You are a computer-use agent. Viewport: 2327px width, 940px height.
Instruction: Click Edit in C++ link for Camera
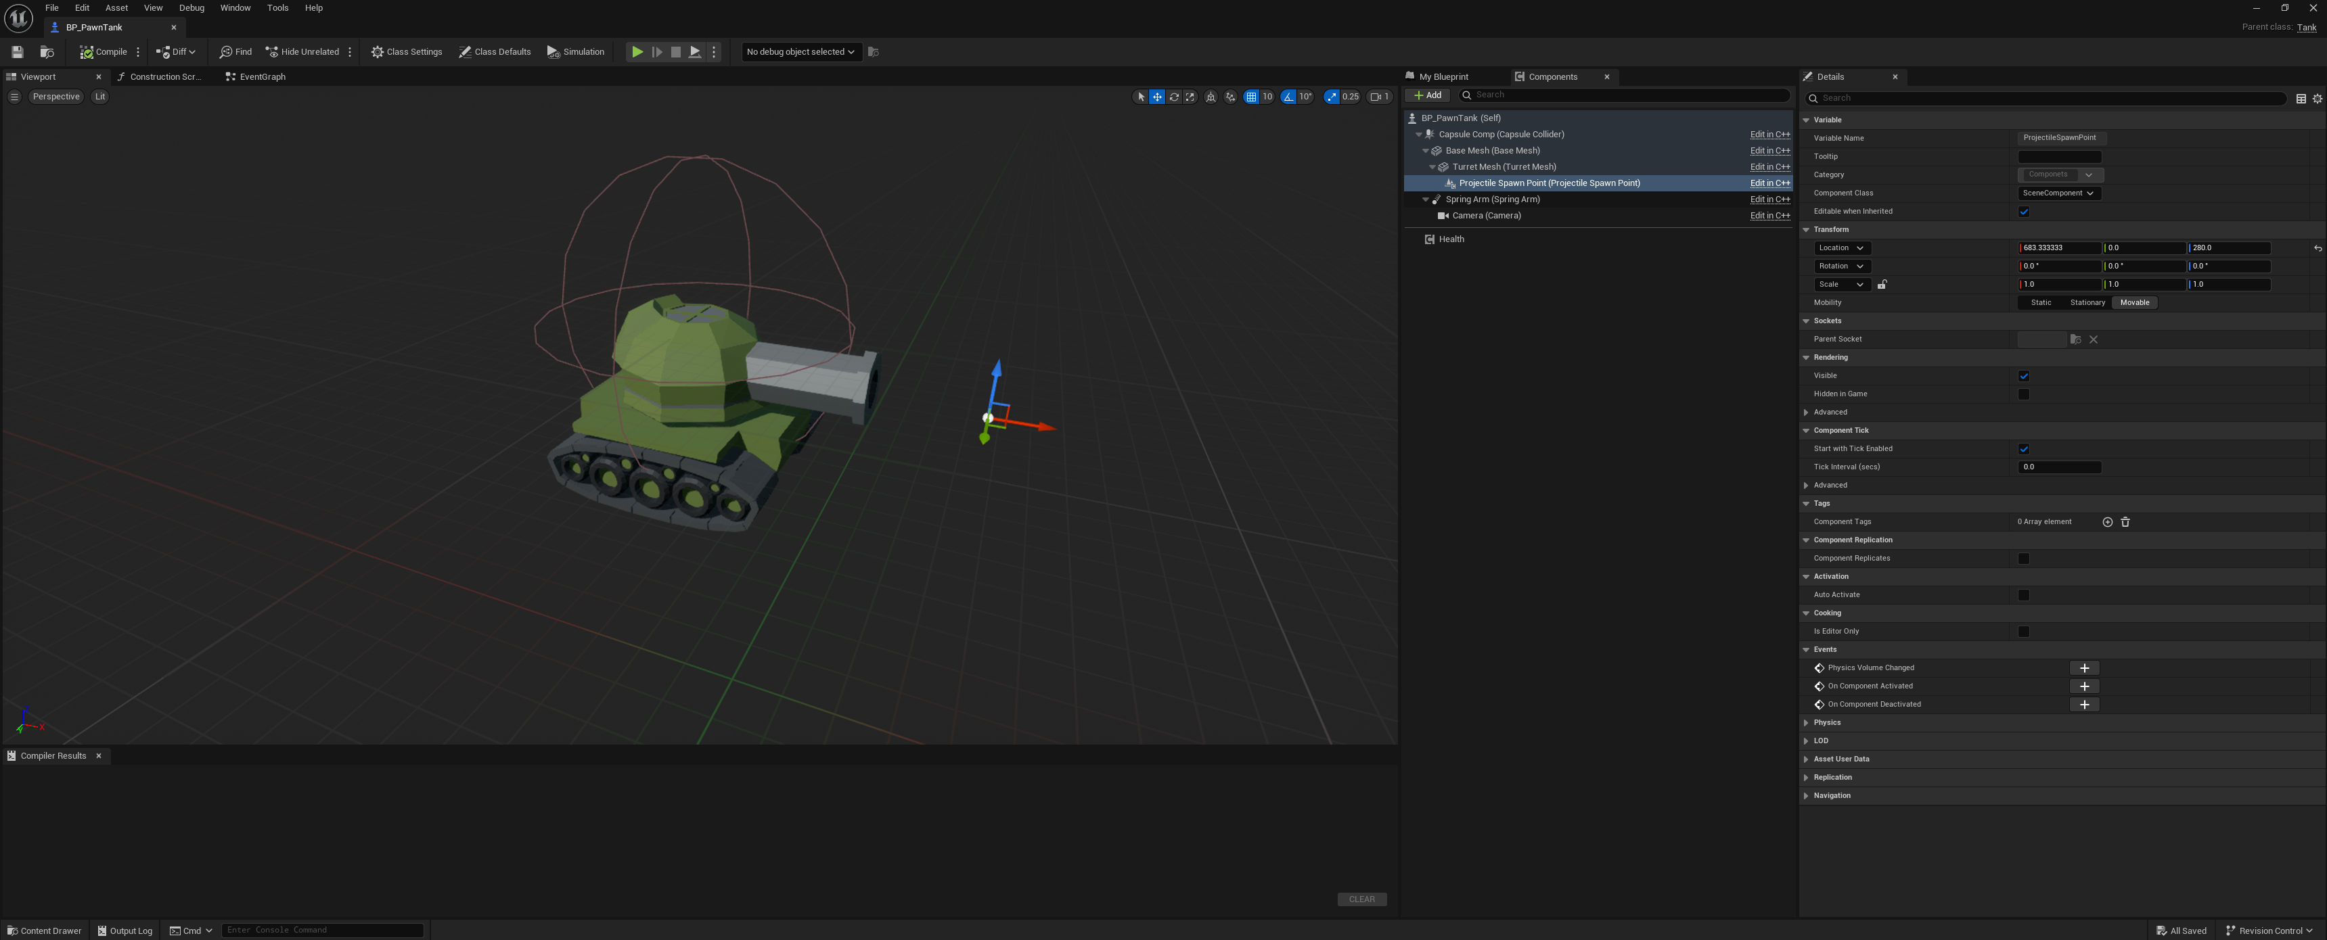point(1769,216)
